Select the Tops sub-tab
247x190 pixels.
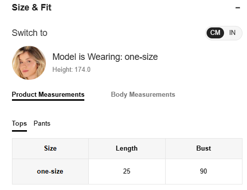(19, 124)
